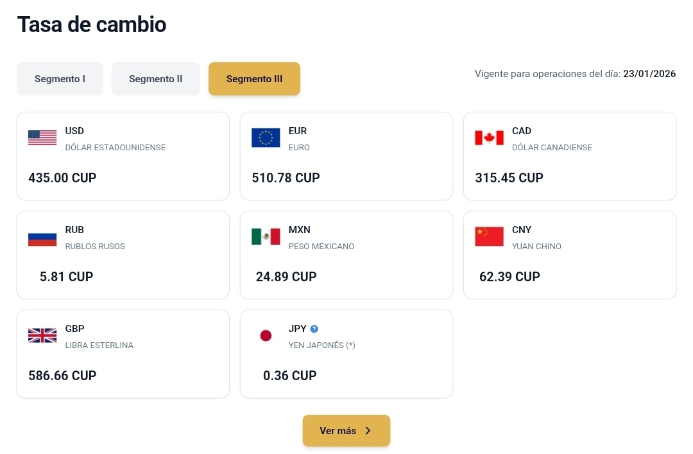Click the Japanese flag icon
The image size is (693, 454).
click(266, 335)
